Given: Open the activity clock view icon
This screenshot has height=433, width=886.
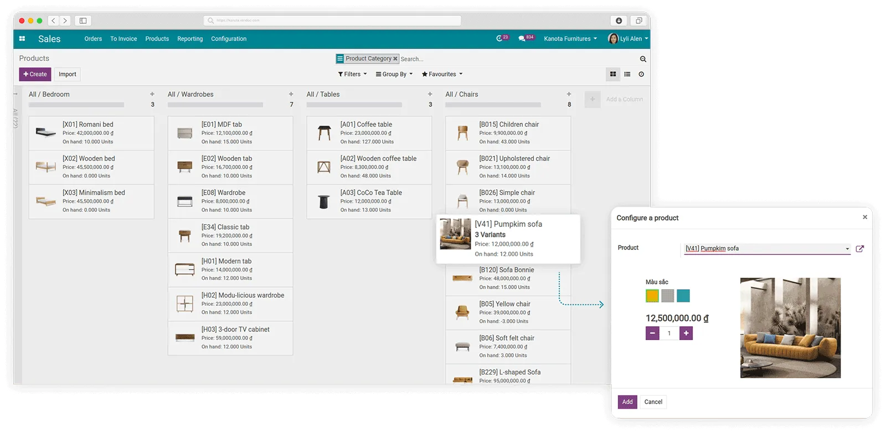Looking at the screenshot, I should click(x=641, y=74).
